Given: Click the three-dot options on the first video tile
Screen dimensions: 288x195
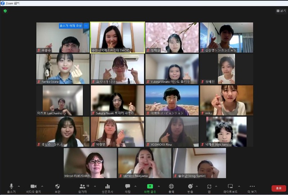Looking at the screenshot, I should [86, 26].
